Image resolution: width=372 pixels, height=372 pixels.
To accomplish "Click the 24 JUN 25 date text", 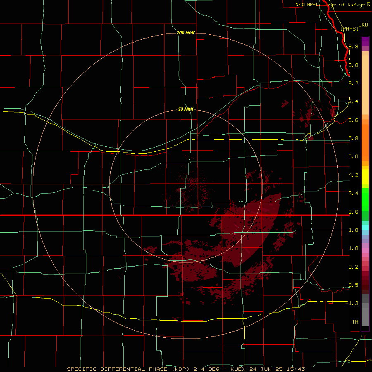I will pyautogui.click(x=266, y=369).
